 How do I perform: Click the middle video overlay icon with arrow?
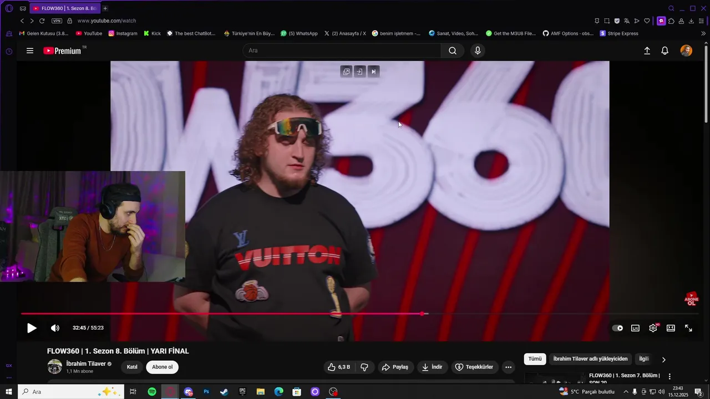pos(360,71)
